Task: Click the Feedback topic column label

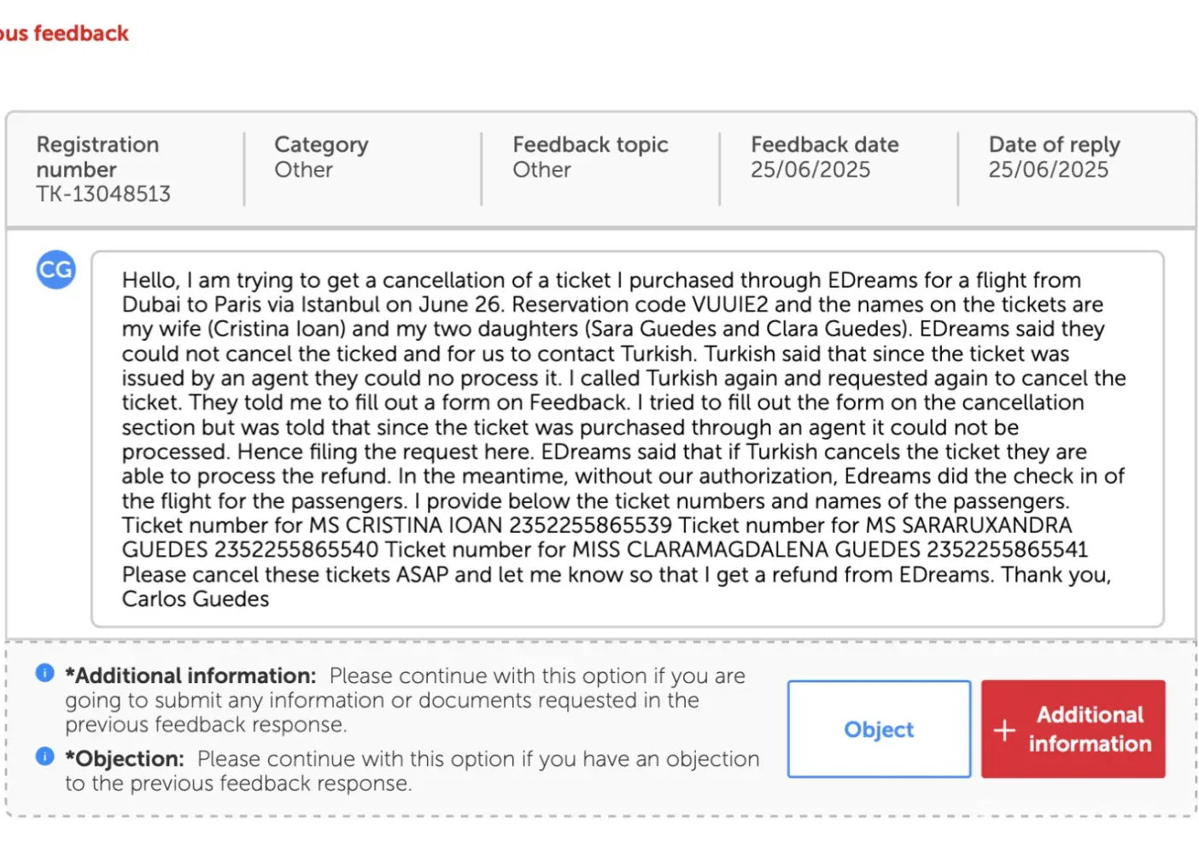Action: (590, 144)
